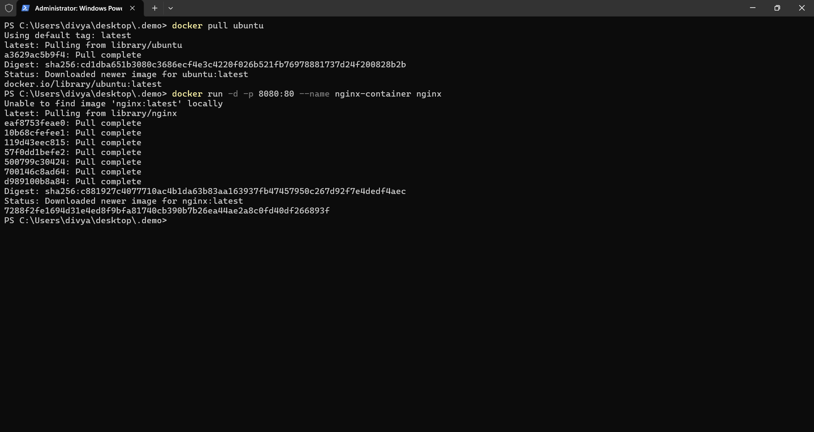Click nginx-container in the docker run command

point(373,94)
